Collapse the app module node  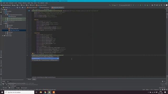click(3, 10)
